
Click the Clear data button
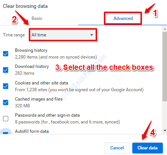(x=148, y=148)
